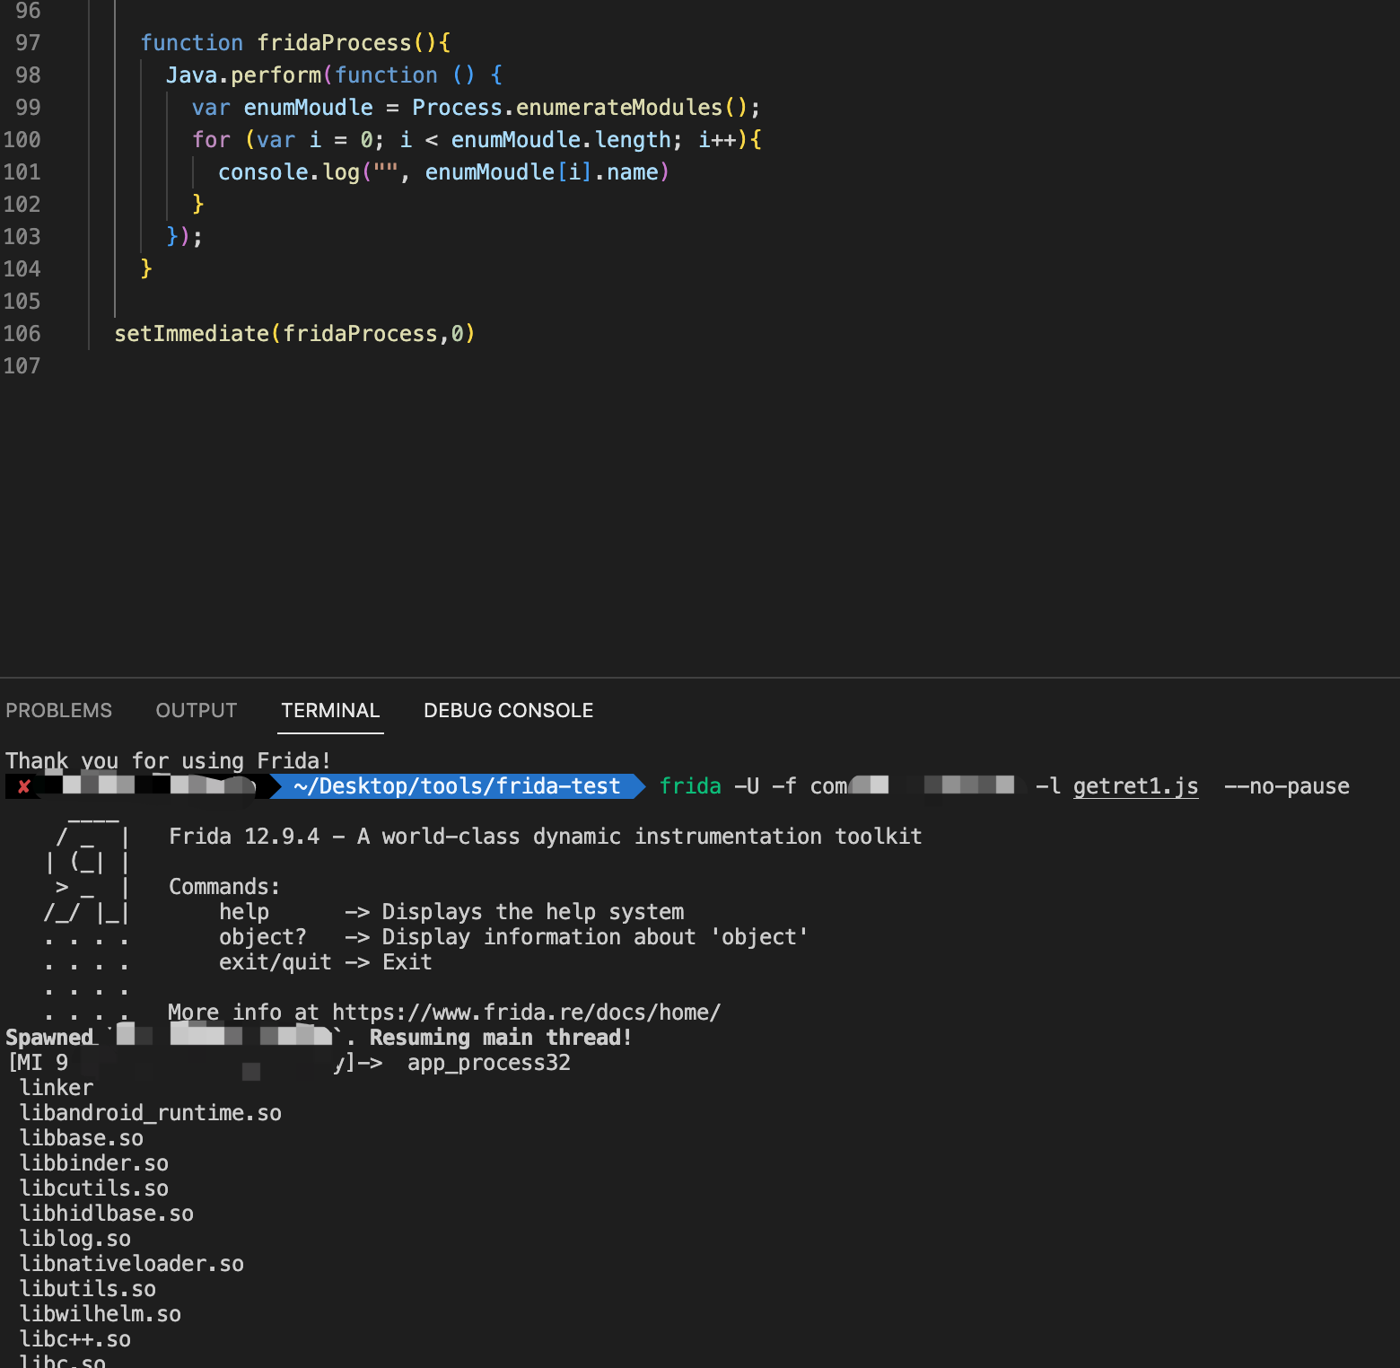Select the TERMINAL panel tab
Viewport: 1400px width, 1368px height.
(330, 710)
